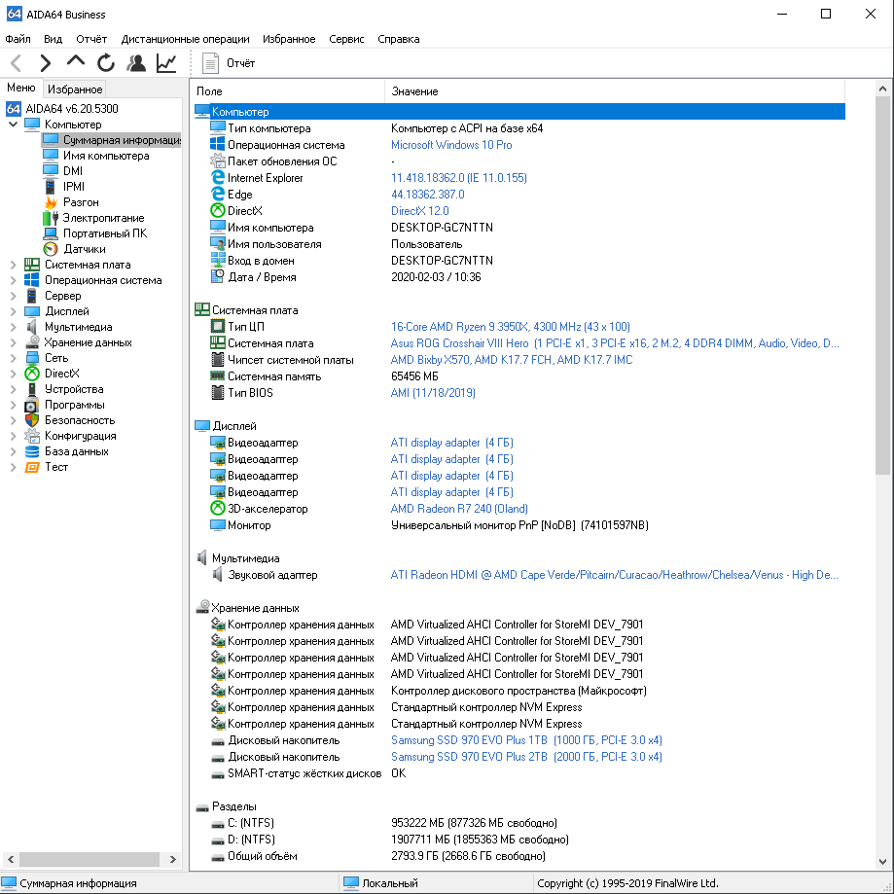Image resolution: width=894 pixels, height=894 pixels.
Task: Open the AMI (11/18/2019) BIOS link
Action: (x=433, y=393)
